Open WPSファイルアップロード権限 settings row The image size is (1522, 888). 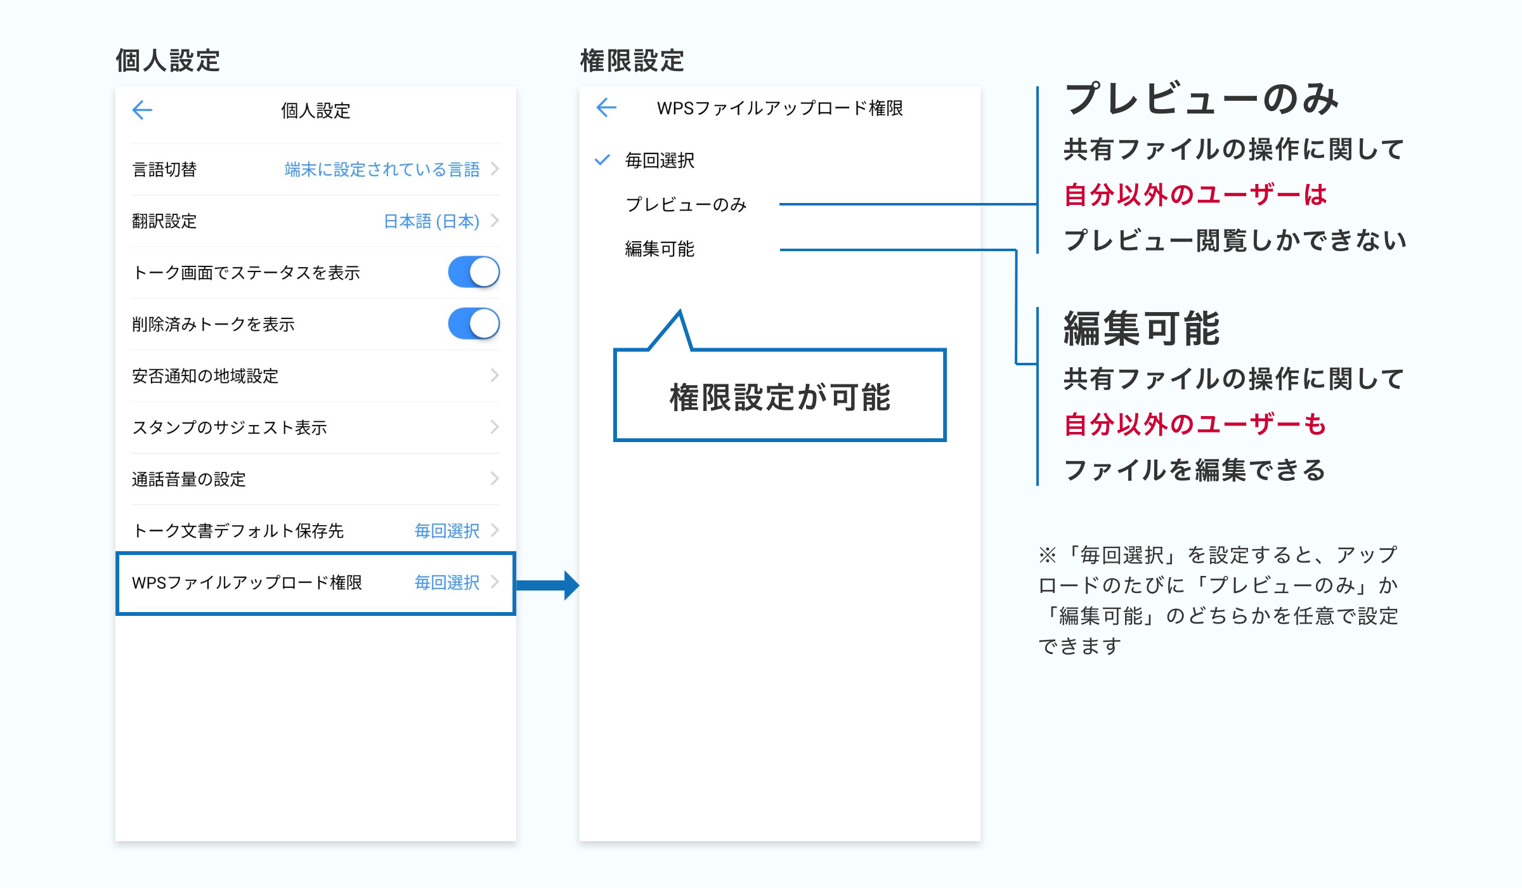(x=247, y=582)
